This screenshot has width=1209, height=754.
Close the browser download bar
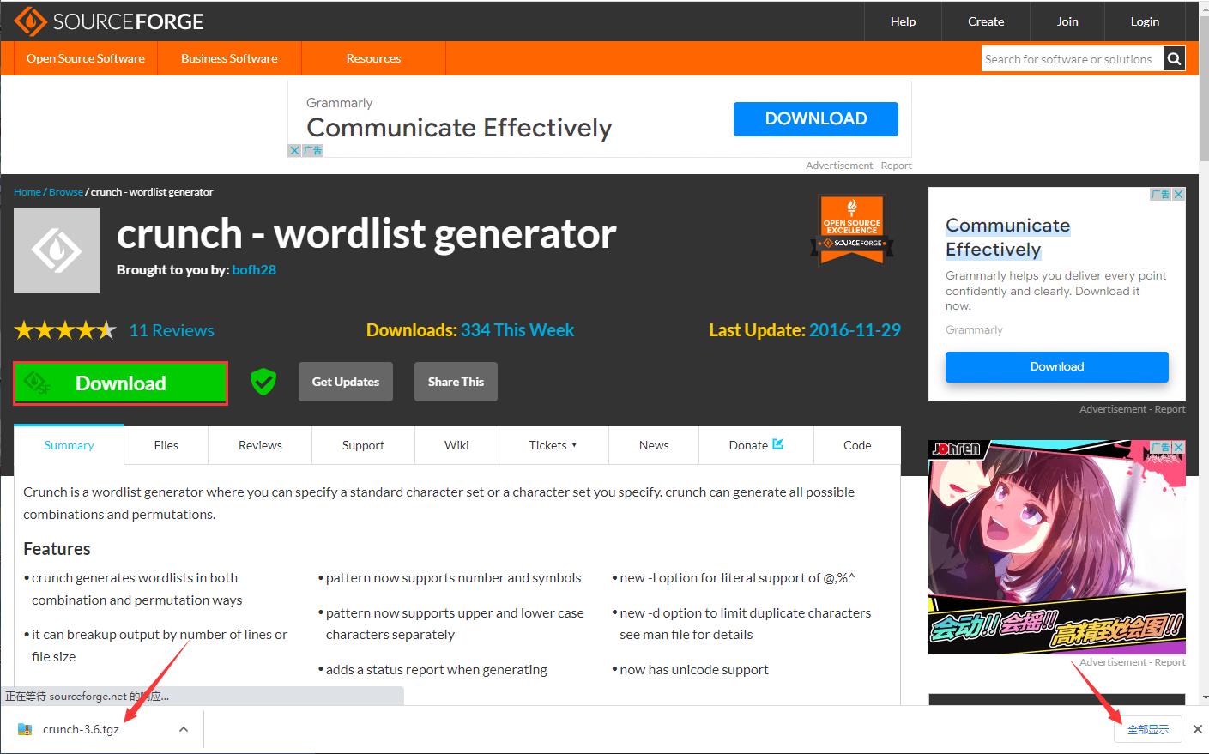coord(1198,729)
